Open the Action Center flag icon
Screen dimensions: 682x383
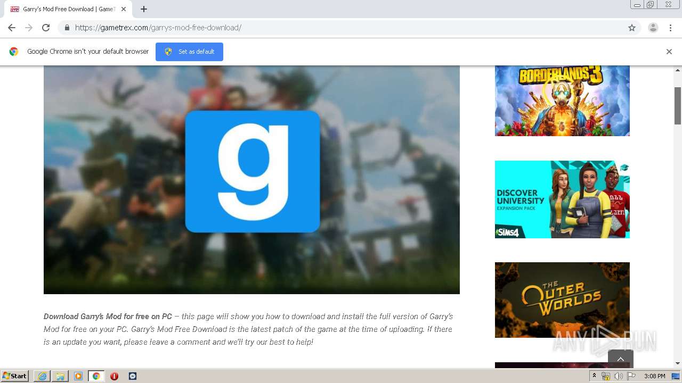point(631,376)
